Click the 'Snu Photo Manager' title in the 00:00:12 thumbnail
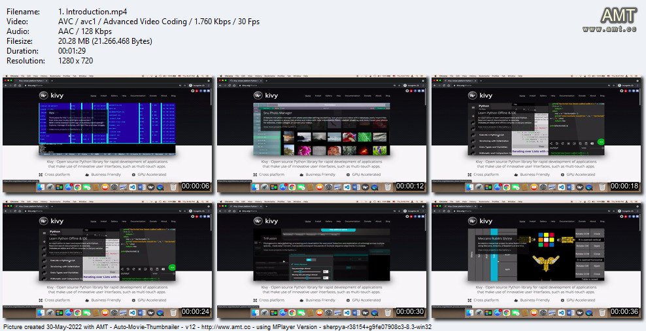This screenshot has width=646, height=331. [x=277, y=112]
